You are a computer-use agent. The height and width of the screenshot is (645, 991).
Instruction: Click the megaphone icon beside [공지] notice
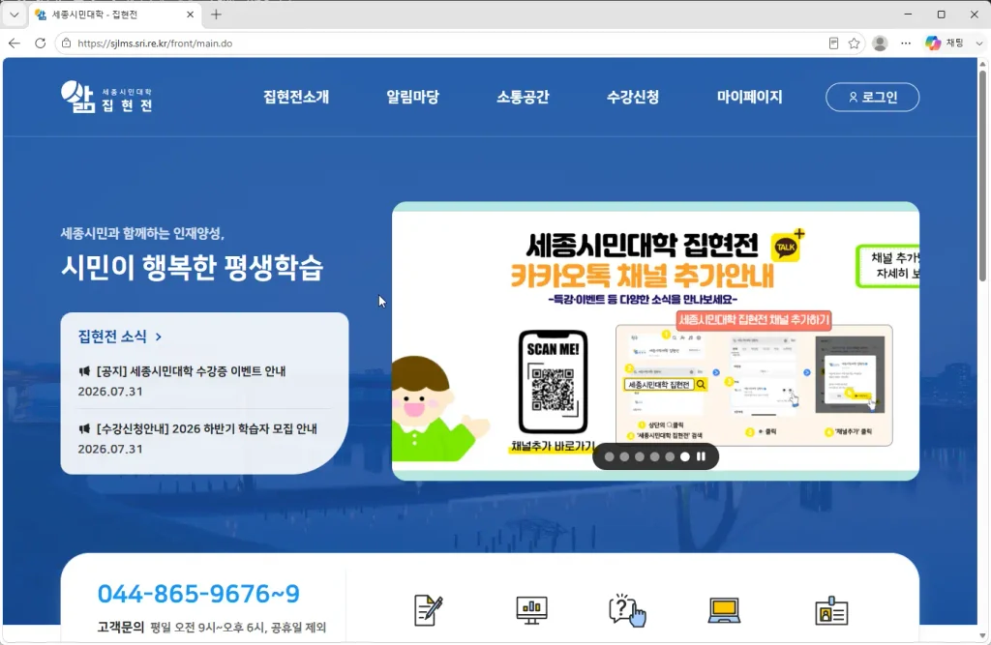[84, 371]
